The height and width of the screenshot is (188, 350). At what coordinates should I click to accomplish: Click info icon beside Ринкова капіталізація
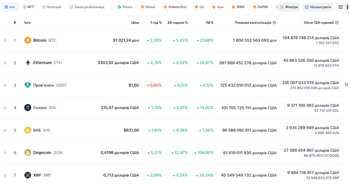click(274, 23)
